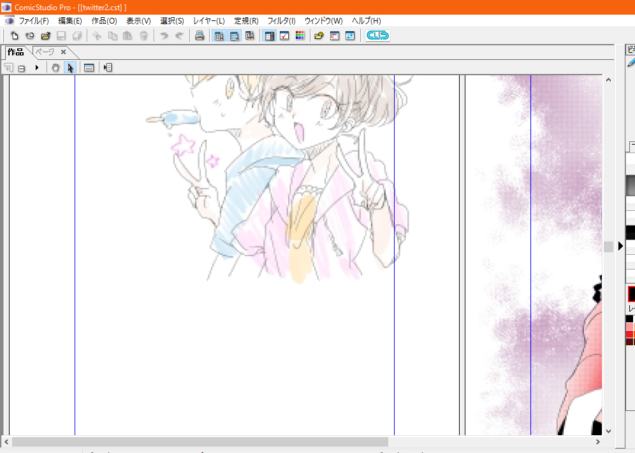Image resolution: width=635 pixels, height=453 pixels.
Task: Open the 定規(R) menu
Action: tap(246, 20)
